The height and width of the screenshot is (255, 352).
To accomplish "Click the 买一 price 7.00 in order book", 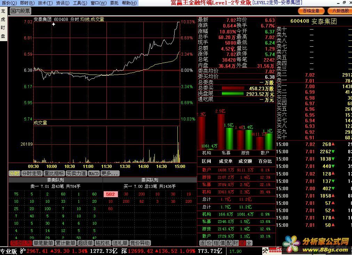I will click(x=310, y=86).
